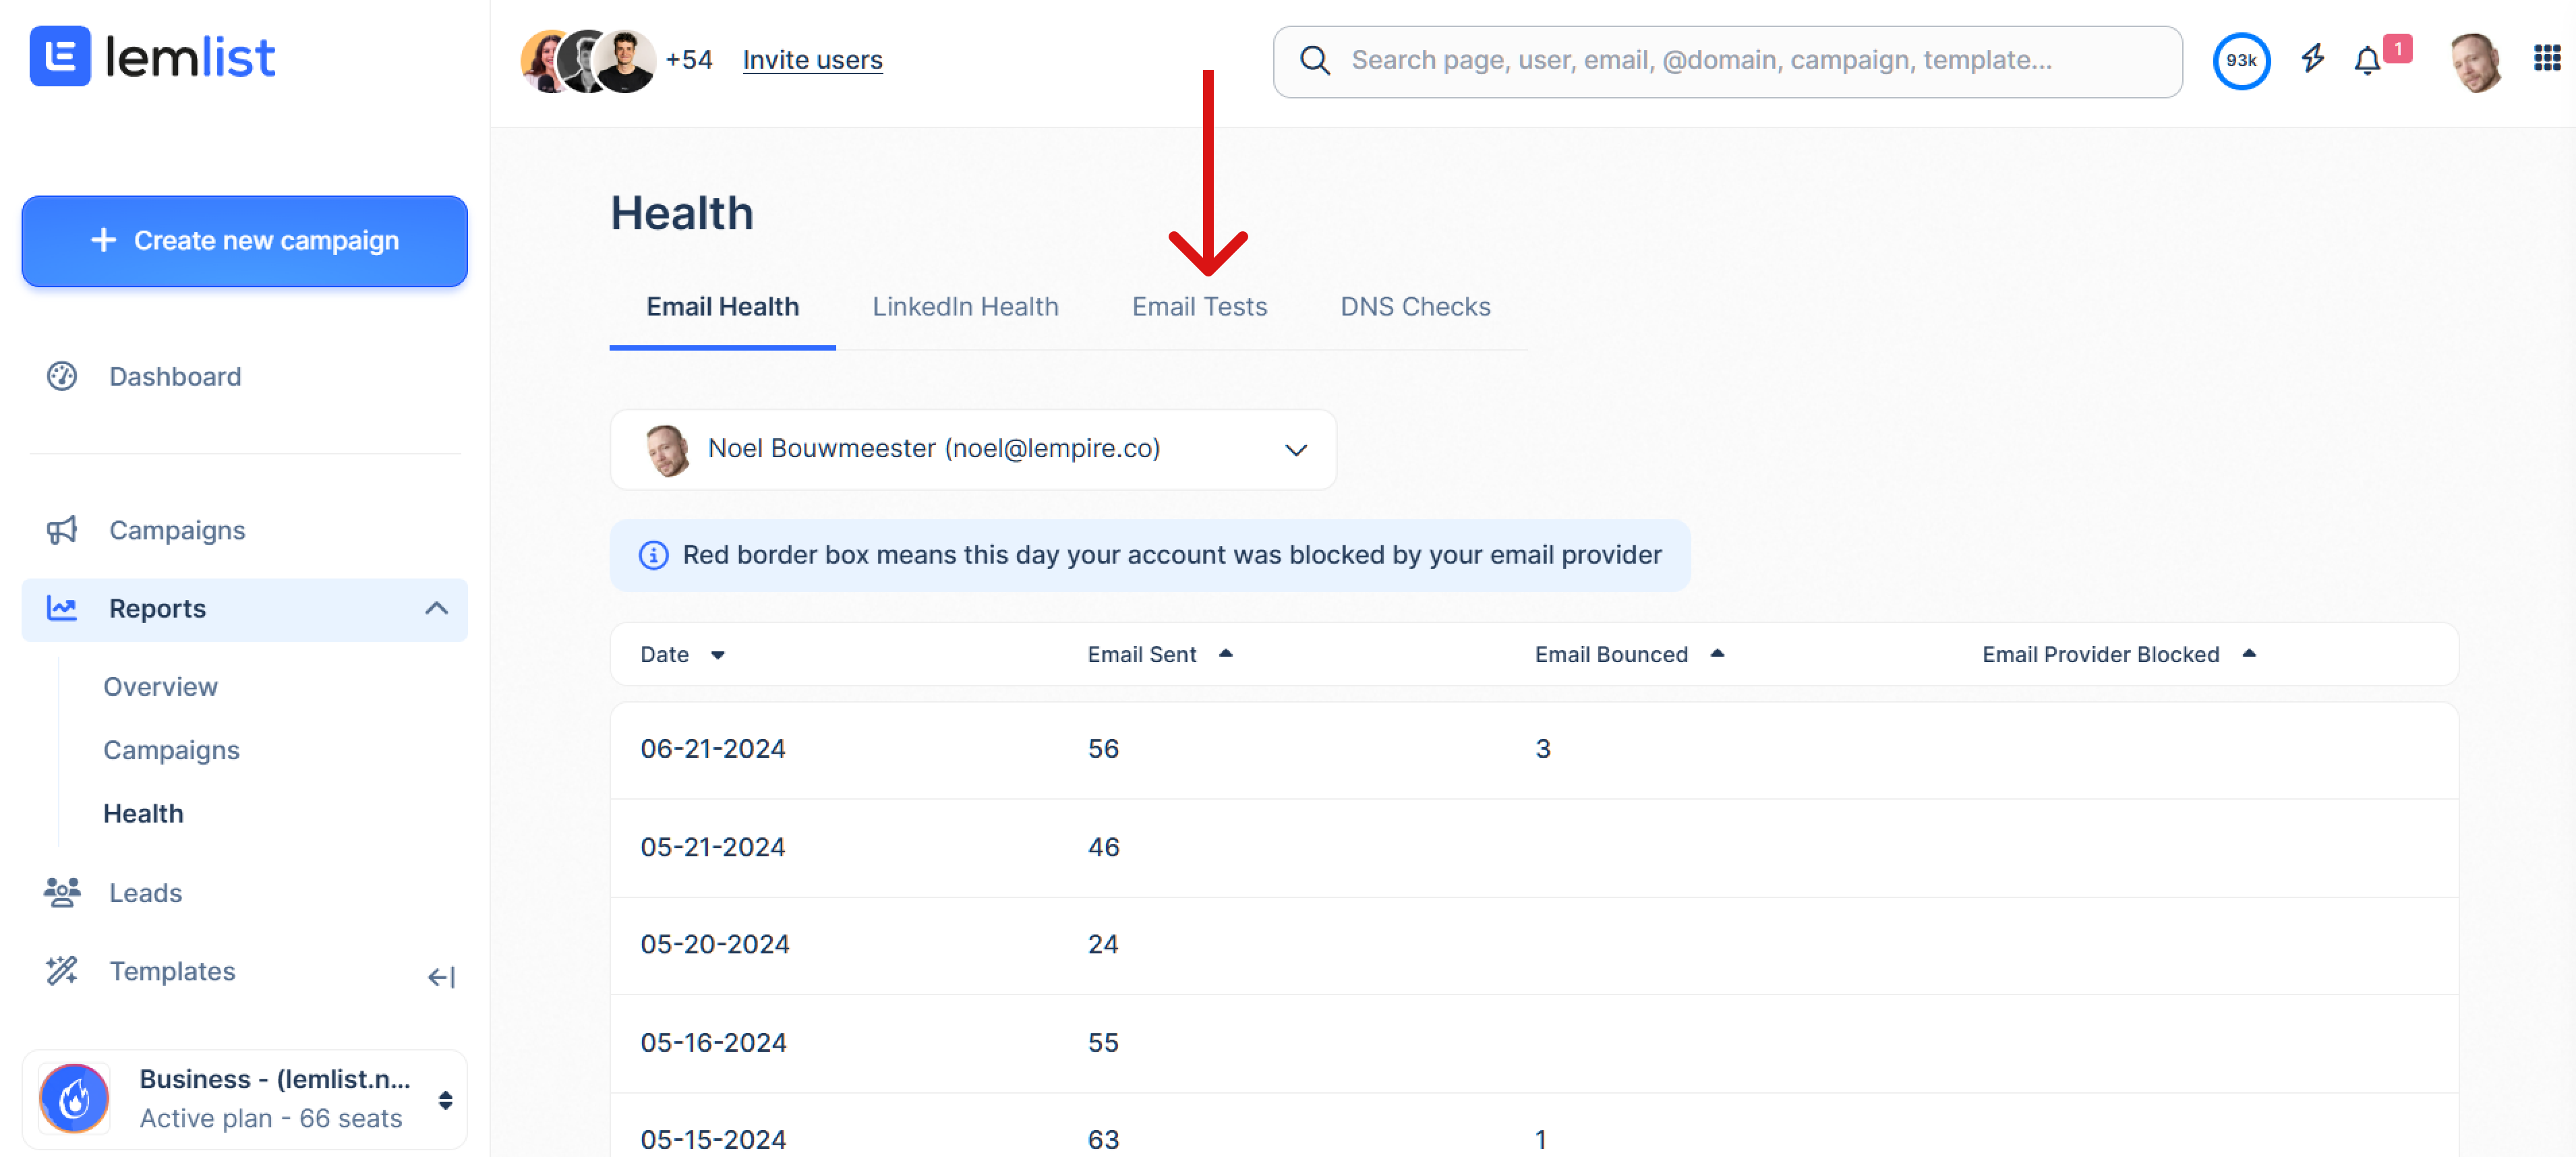Click the lightning bolt icon
2576x1157 pixels.
pos(2312,59)
